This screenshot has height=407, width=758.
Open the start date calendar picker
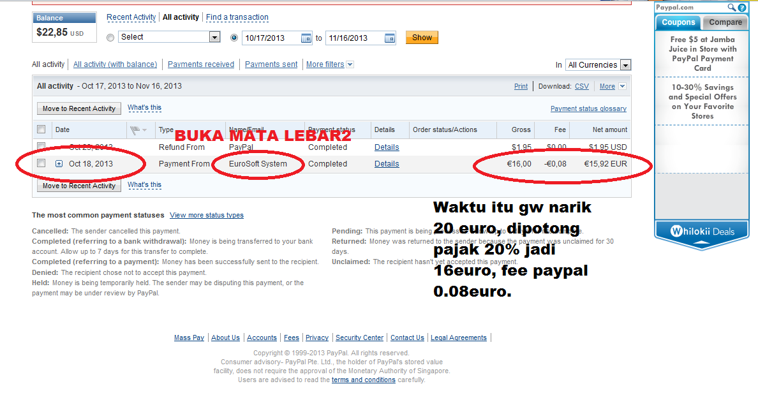(306, 38)
